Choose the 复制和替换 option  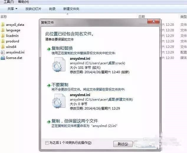coord(62,48)
